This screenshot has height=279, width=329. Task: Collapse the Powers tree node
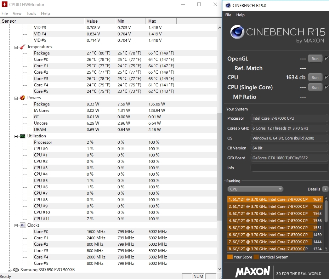tap(16, 98)
